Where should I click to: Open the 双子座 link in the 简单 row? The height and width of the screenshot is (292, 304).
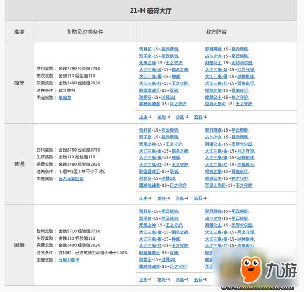145,56
